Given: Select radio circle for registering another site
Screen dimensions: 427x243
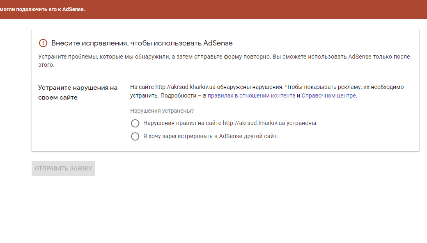Looking at the screenshot, I should [x=135, y=136].
